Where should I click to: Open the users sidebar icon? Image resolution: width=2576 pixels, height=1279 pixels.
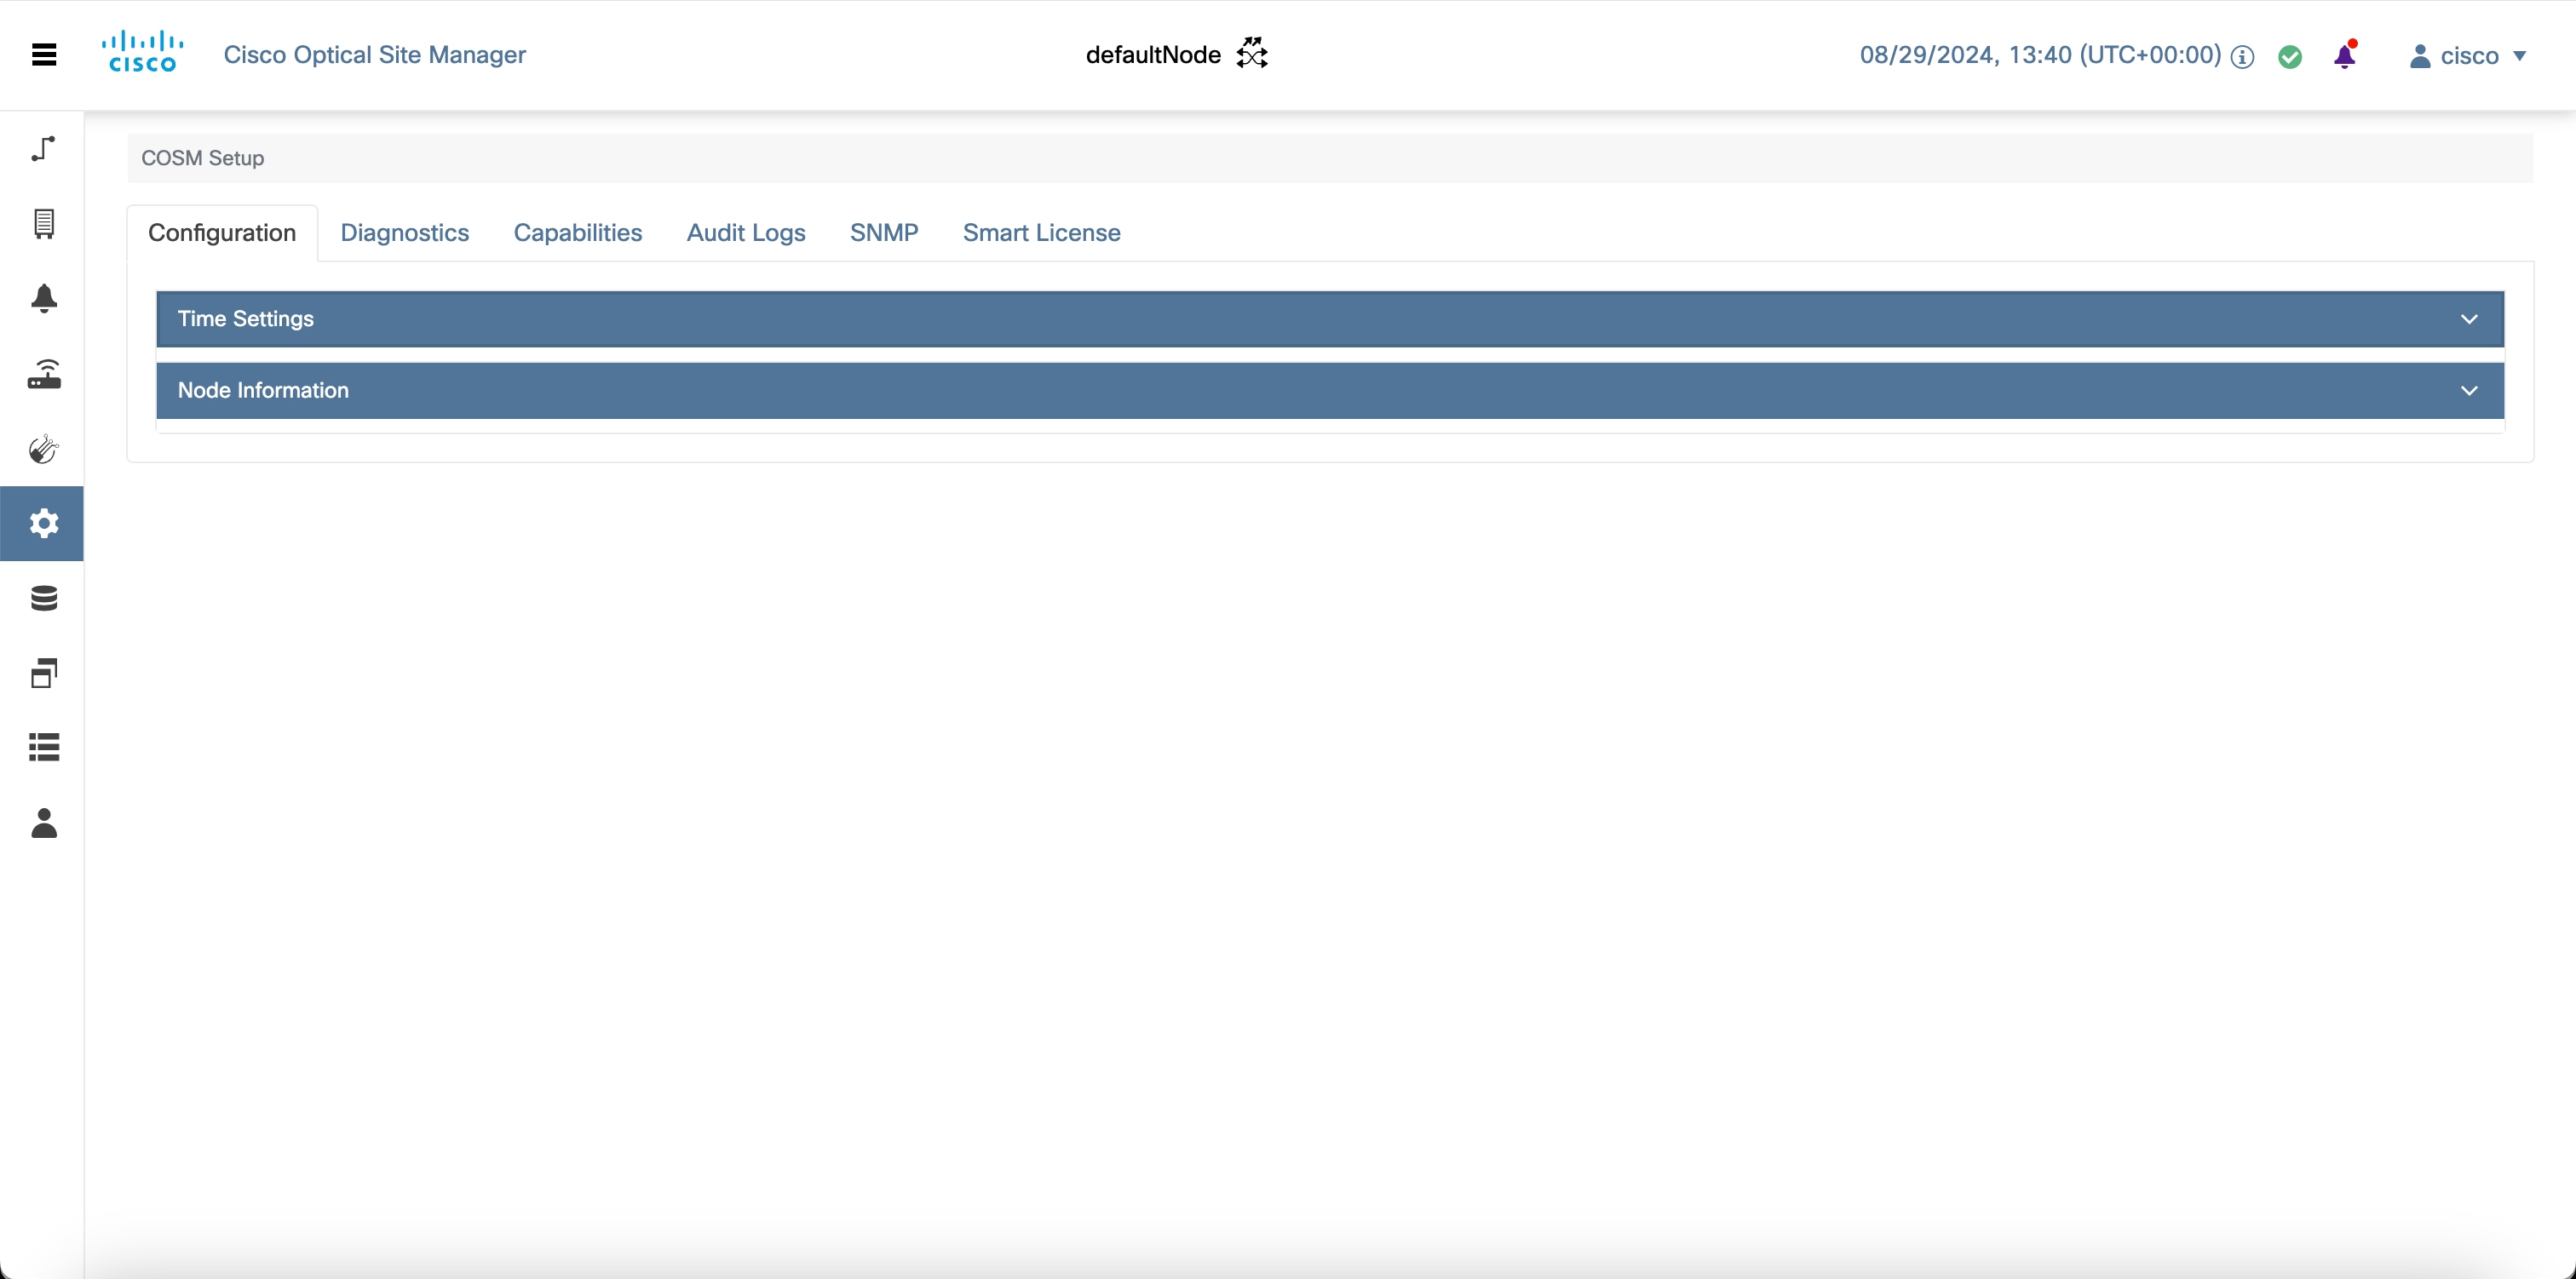pyautogui.click(x=44, y=823)
